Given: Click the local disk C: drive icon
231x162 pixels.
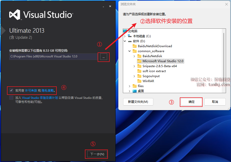Looking at the screenshot, I should click(130, 36).
